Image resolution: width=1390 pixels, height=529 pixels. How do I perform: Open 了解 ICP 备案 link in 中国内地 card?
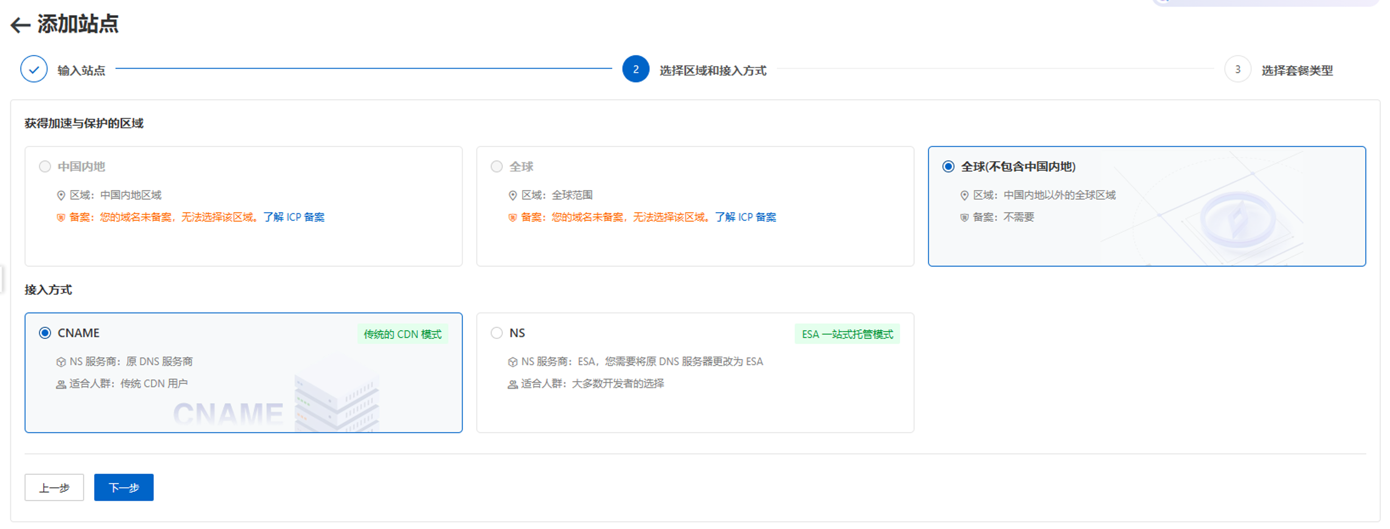(x=293, y=217)
